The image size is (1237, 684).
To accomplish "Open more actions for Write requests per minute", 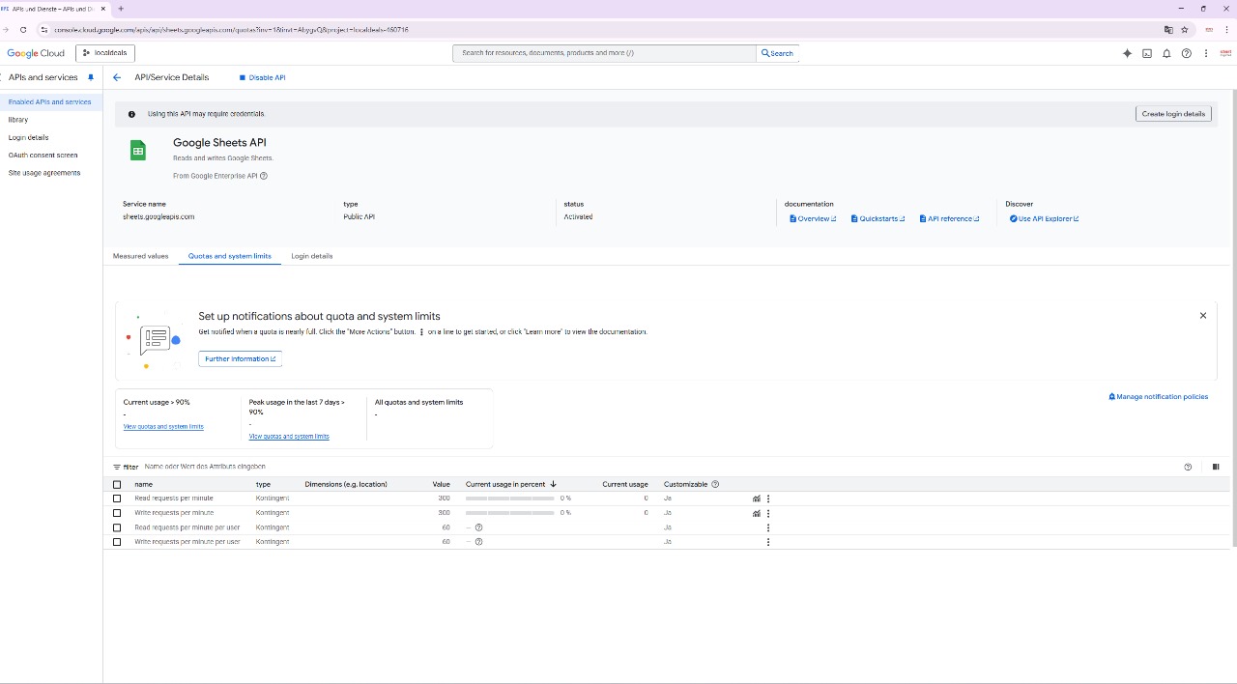I will point(768,513).
